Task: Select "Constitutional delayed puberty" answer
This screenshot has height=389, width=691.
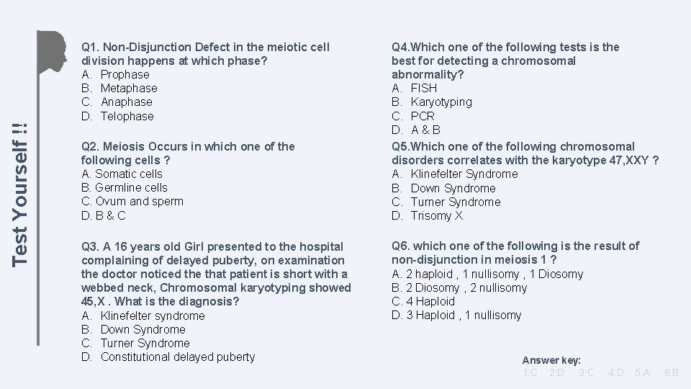Action: (x=177, y=357)
